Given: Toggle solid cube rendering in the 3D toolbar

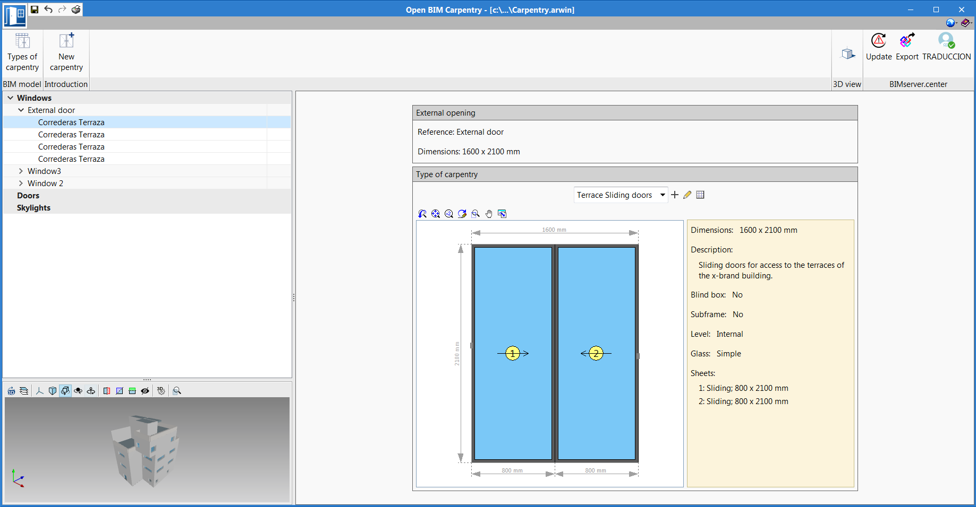Looking at the screenshot, I should (52, 390).
